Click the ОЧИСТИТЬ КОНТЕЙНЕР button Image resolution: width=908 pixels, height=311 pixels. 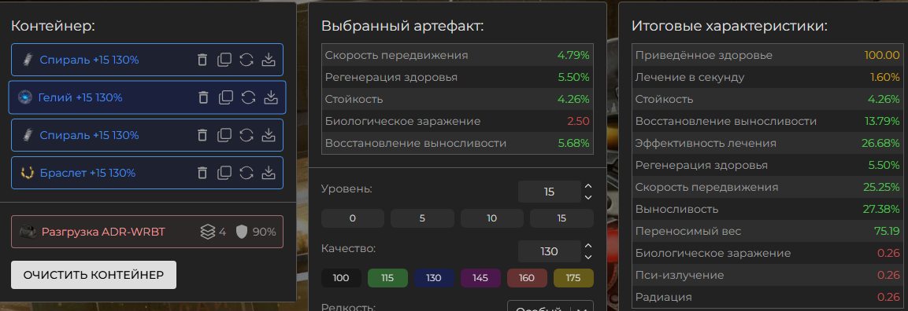coord(93,275)
